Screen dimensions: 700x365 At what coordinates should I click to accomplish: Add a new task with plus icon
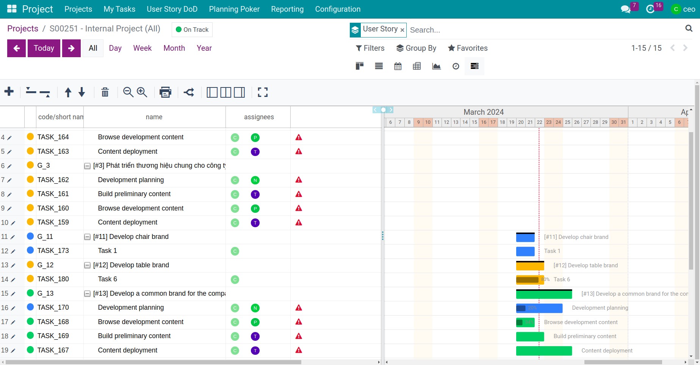pyautogui.click(x=9, y=92)
